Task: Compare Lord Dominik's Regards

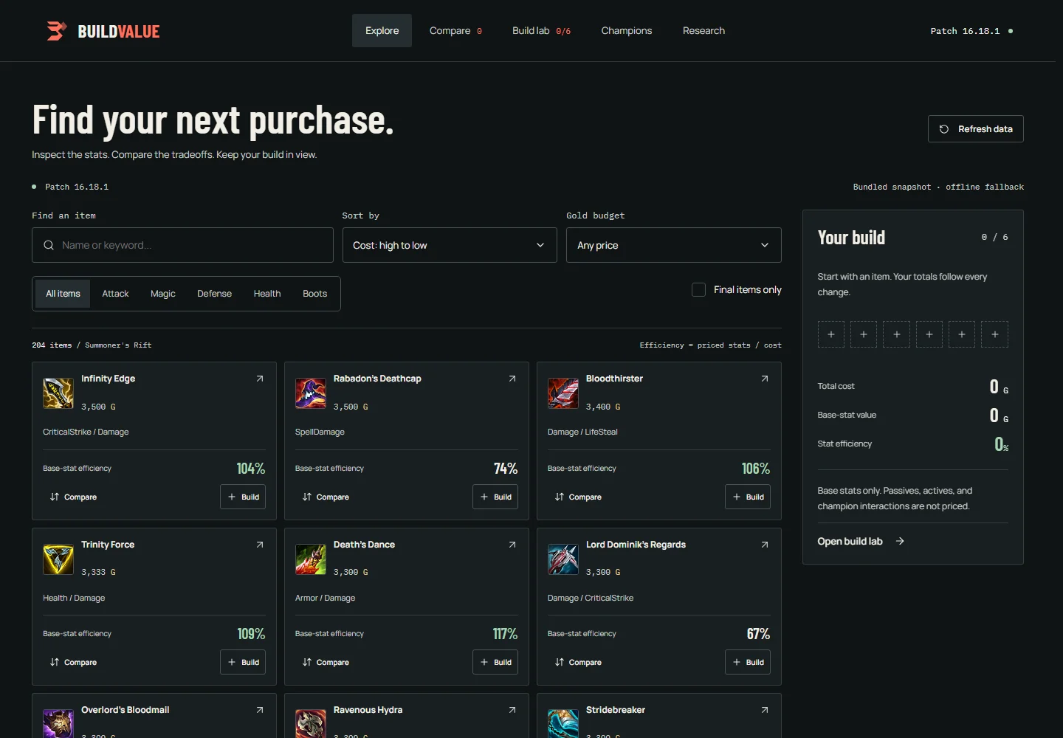Action: (578, 662)
